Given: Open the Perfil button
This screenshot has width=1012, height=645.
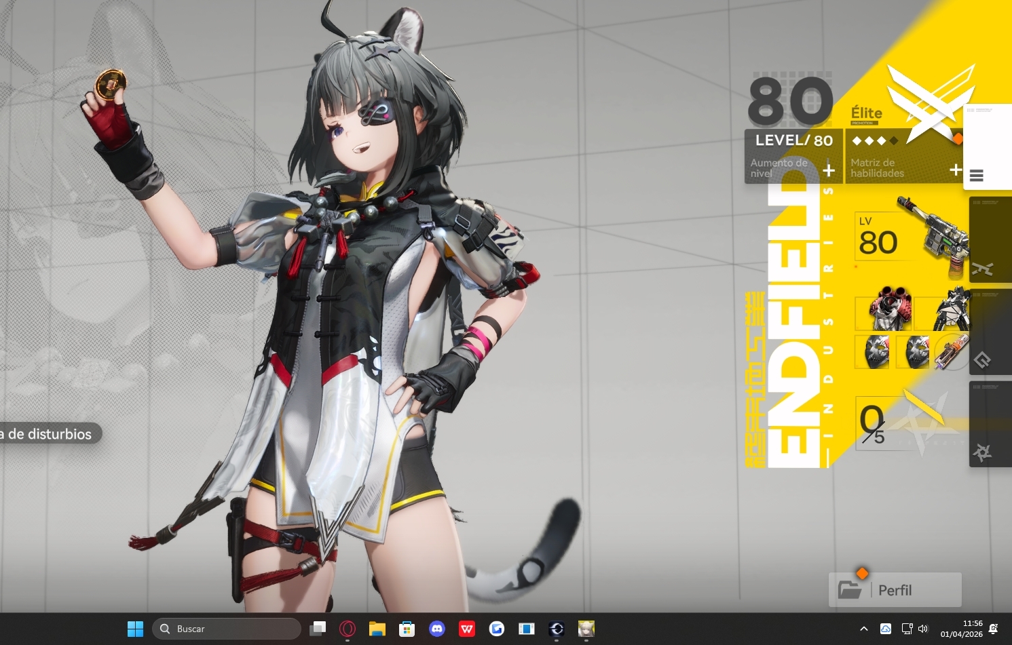Looking at the screenshot, I should 895,589.
